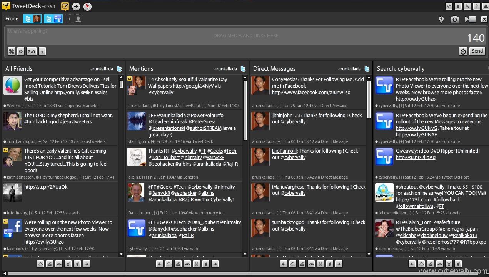Record a video with the video icon

(x=470, y=19)
